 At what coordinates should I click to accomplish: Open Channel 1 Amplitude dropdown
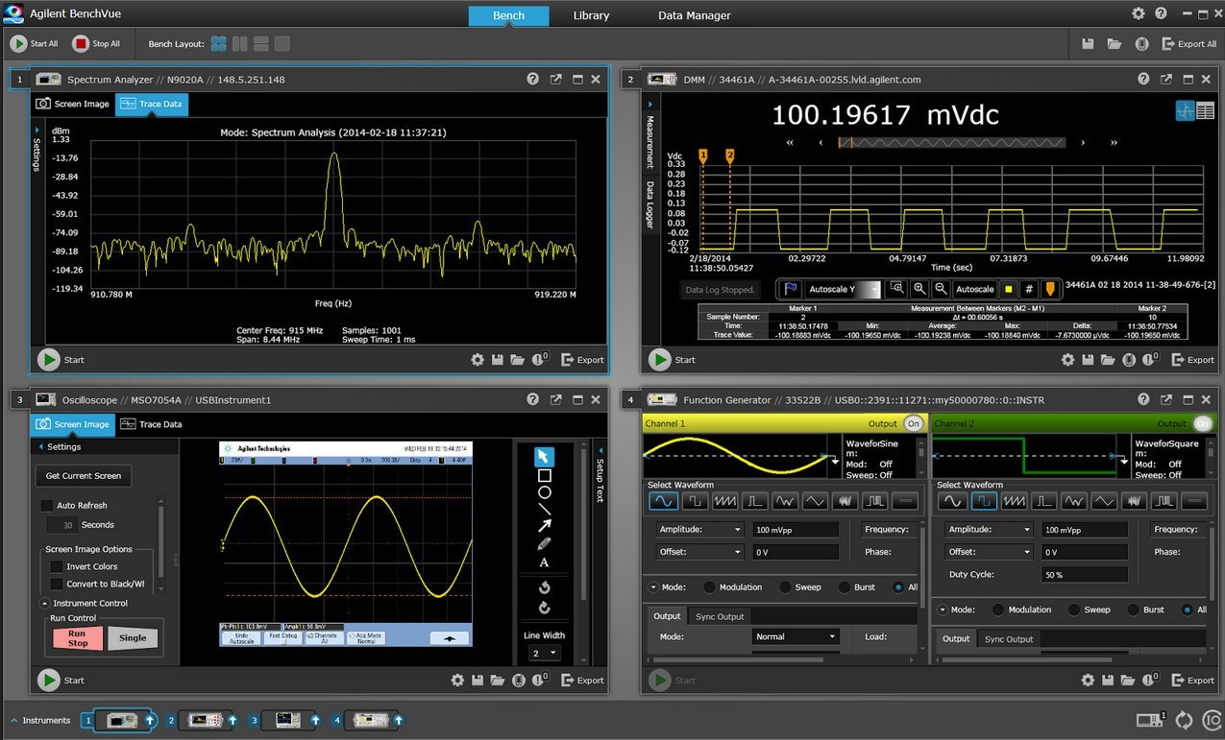[699, 530]
